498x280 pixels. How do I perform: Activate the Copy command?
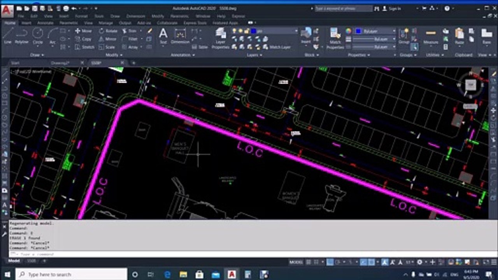[83, 39]
